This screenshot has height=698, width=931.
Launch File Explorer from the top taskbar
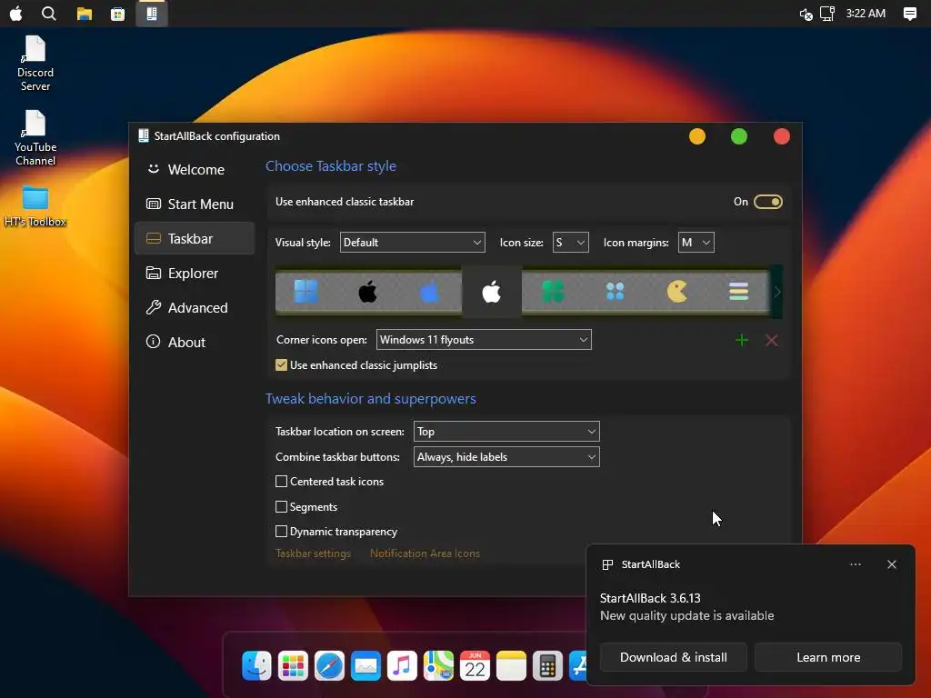tap(85, 13)
